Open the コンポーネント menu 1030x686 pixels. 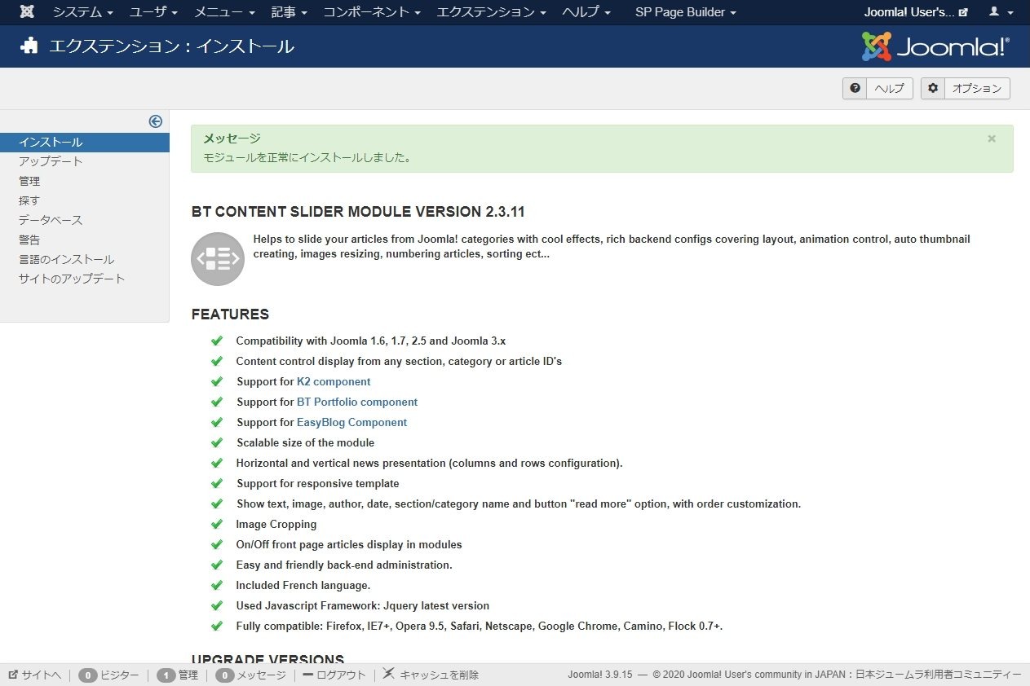click(372, 12)
